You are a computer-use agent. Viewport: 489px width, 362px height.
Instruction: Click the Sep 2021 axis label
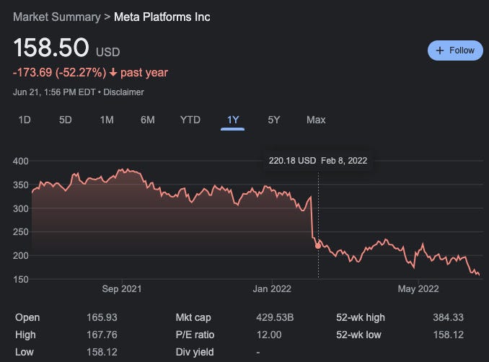(122, 288)
